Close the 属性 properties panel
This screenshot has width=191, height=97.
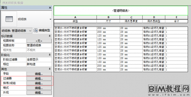point(50,8)
